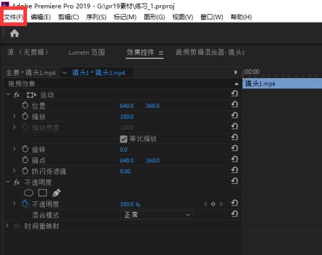Screen dimensions: 322x255
Task: Toggle animation stopwatch for 缩放
Action: [x=25, y=116]
